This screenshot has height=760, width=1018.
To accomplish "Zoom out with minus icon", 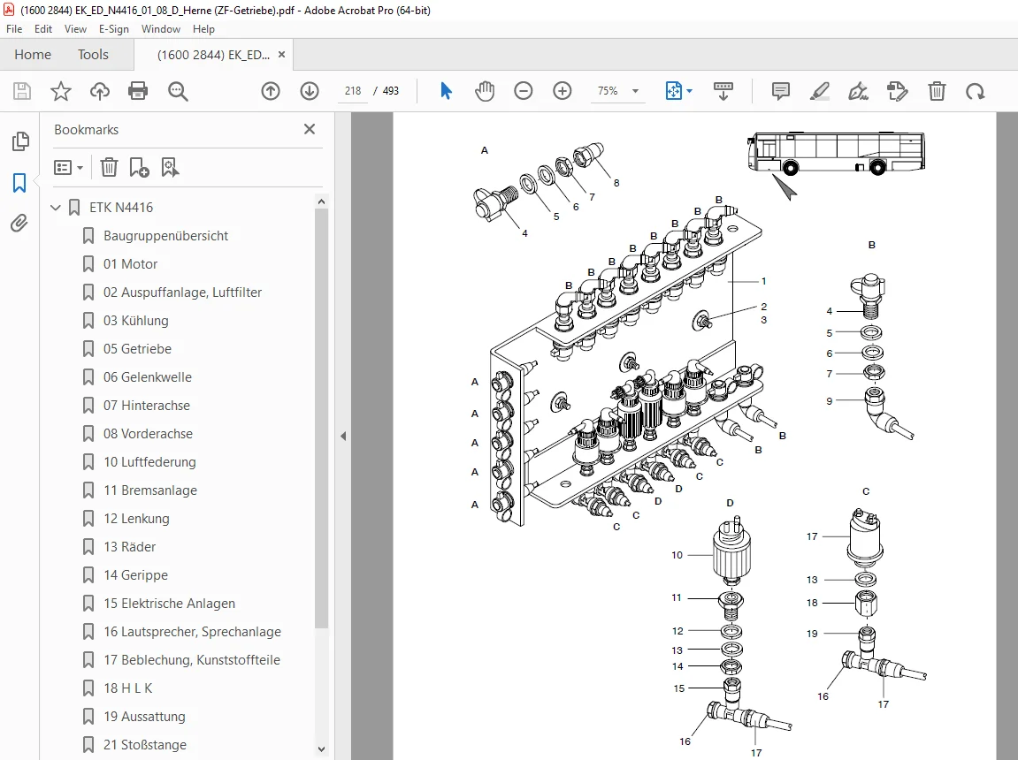I will (x=524, y=91).
